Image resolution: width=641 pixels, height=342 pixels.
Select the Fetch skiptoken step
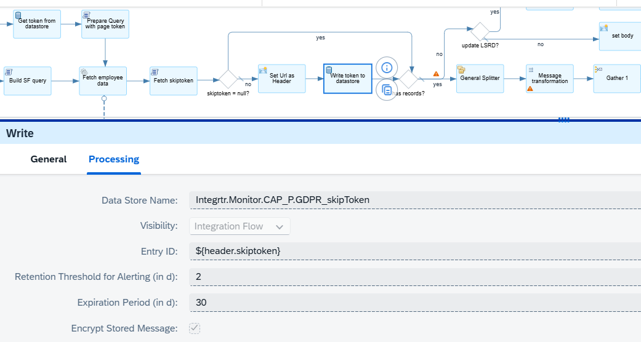(x=173, y=81)
